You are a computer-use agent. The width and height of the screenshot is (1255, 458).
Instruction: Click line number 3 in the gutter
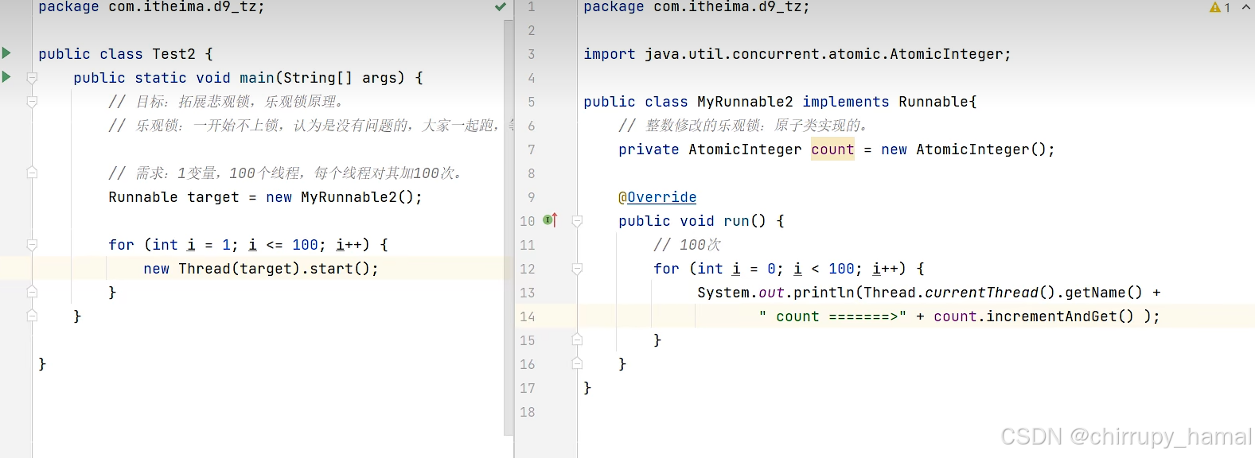coord(532,54)
